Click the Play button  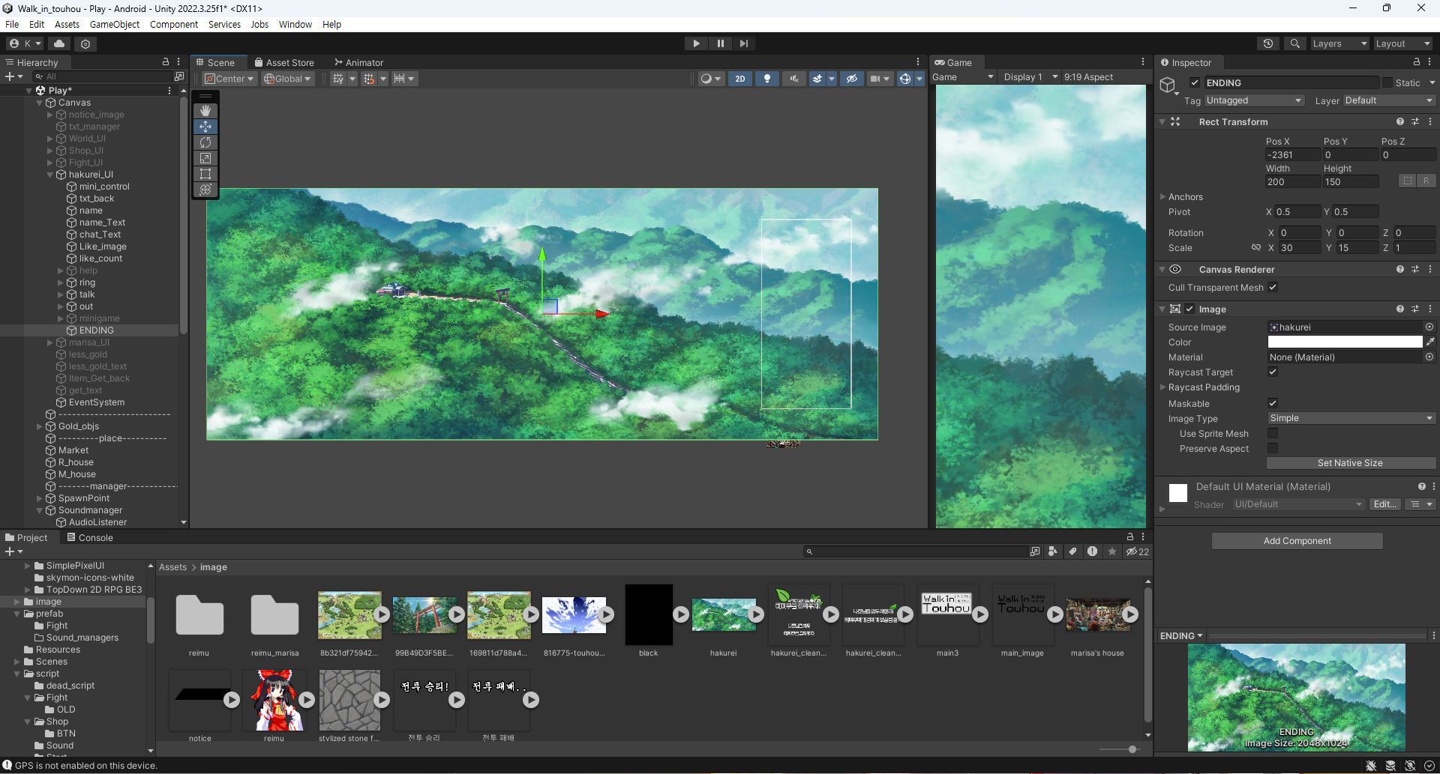click(696, 43)
